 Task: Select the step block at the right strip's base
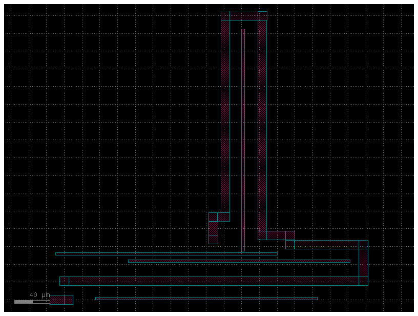[276, 235]
